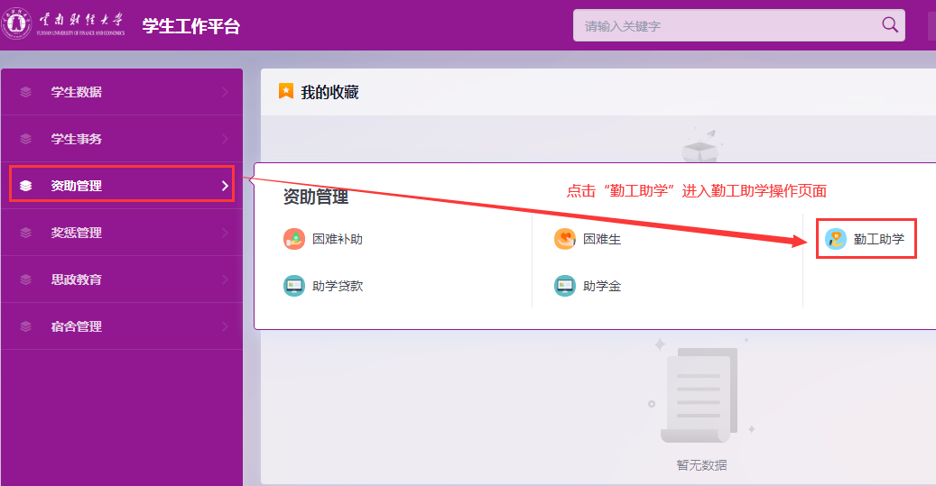This screenshot has width=936, height=486.
Task: Open the 思政教育 sidebar menu
Action: (77, 280)
